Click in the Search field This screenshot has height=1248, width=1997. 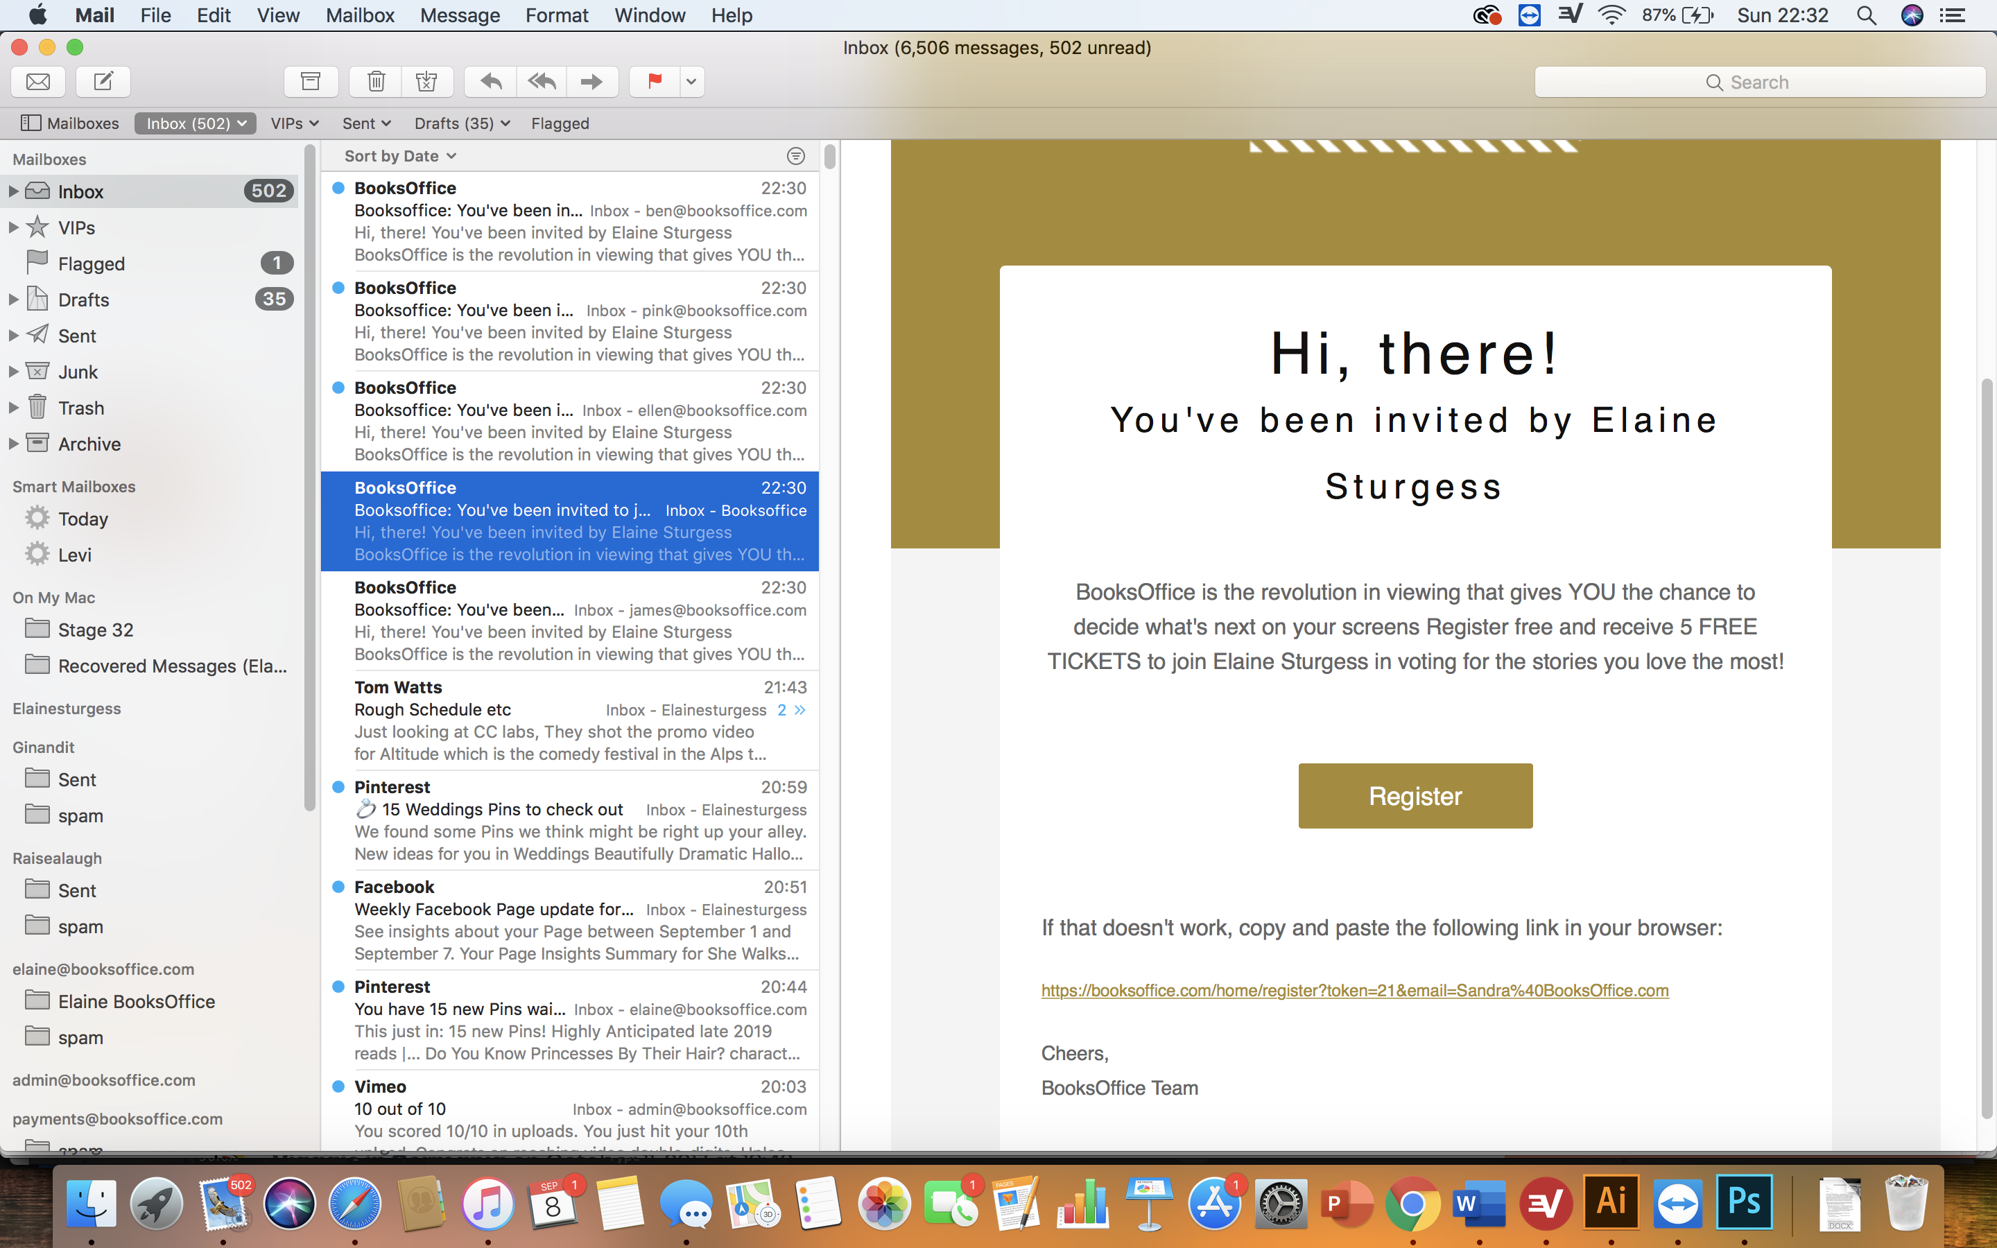pos(1759,83)
